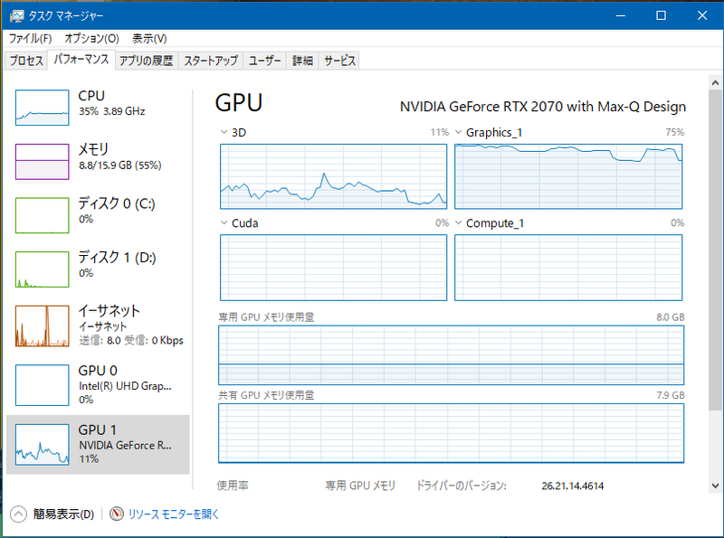Image resolution: width=724 pixels, height=538 pixels.
Task: Select the ディスク 0 (C:) mini graph
Action: tap(42, 215)
